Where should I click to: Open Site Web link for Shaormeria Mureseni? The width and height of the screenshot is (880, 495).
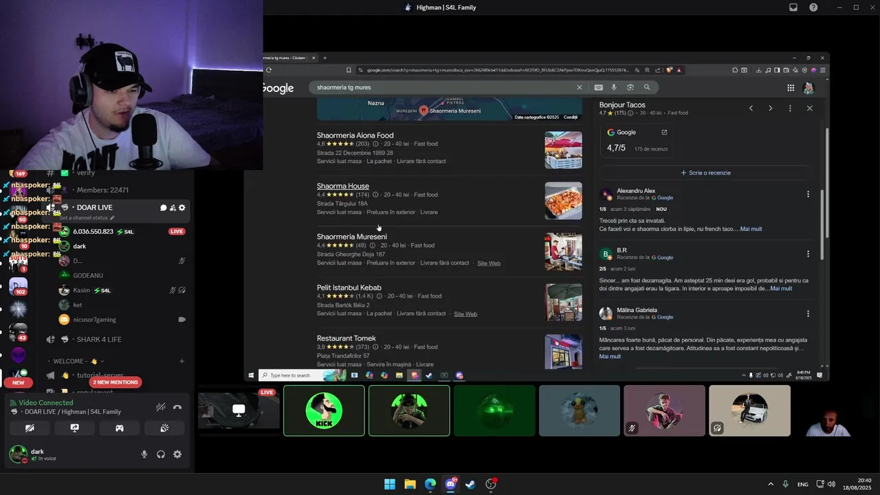(489, 263)
